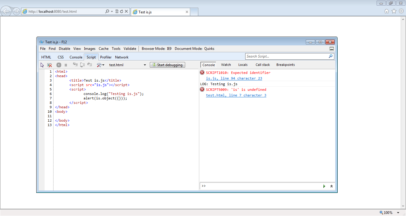Open the zoom level 100% dropdown
Screen dimensions: 406x216
coord(399,212)
